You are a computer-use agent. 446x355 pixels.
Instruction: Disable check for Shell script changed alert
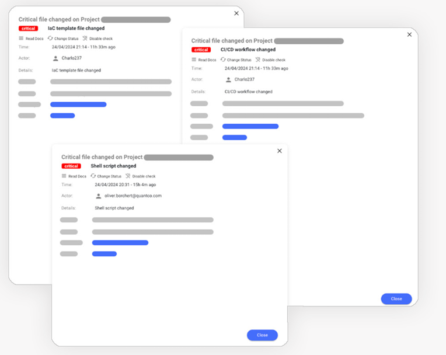click(x=140, y=176)
